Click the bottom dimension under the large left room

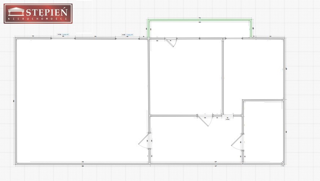coord(83,166)
